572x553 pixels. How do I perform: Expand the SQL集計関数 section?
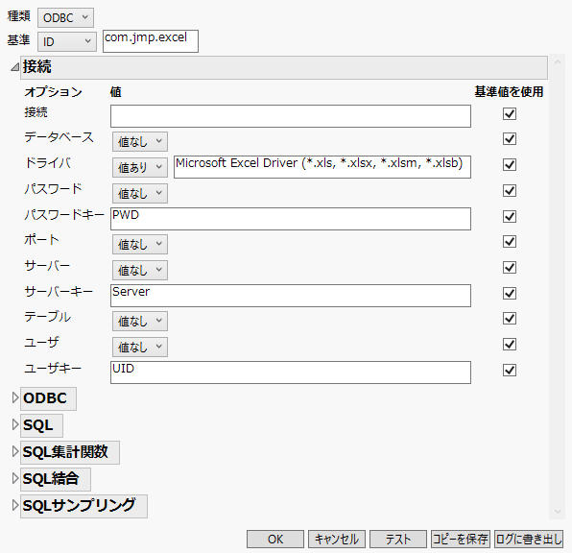pos(15,451)
